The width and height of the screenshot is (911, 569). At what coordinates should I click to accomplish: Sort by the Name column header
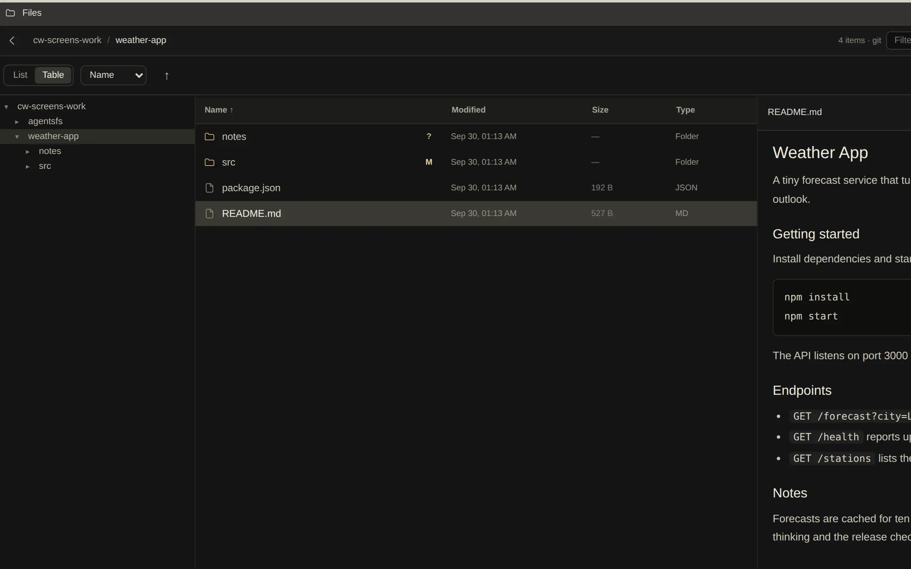219,110
